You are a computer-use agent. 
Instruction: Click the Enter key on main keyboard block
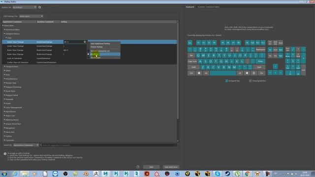pyautogui.click(x=260, y=61)
